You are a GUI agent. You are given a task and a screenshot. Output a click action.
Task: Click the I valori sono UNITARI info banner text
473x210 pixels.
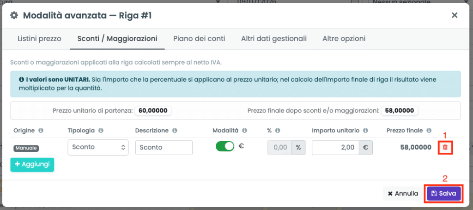click(x=235, y=84)
